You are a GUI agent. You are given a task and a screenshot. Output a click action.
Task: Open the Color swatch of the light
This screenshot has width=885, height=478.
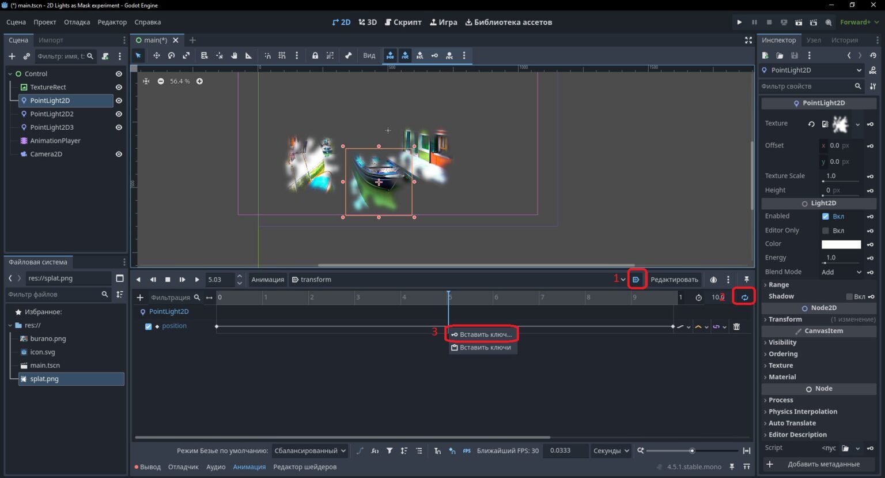pos(841,244)
